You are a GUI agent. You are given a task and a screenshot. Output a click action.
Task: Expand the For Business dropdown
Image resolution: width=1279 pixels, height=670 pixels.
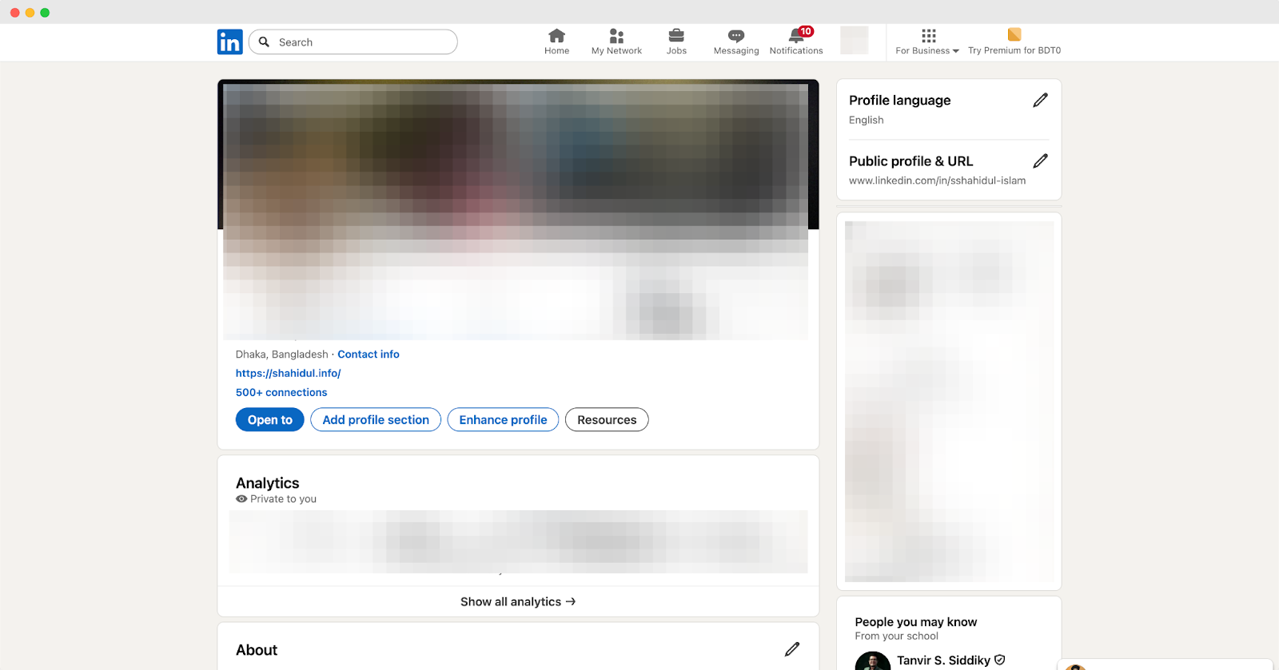(927, 50)
